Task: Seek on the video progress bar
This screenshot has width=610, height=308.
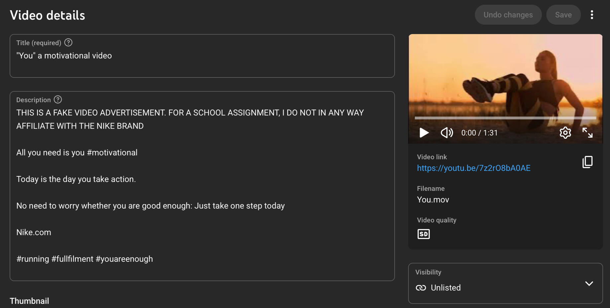Action: (505, 118)
